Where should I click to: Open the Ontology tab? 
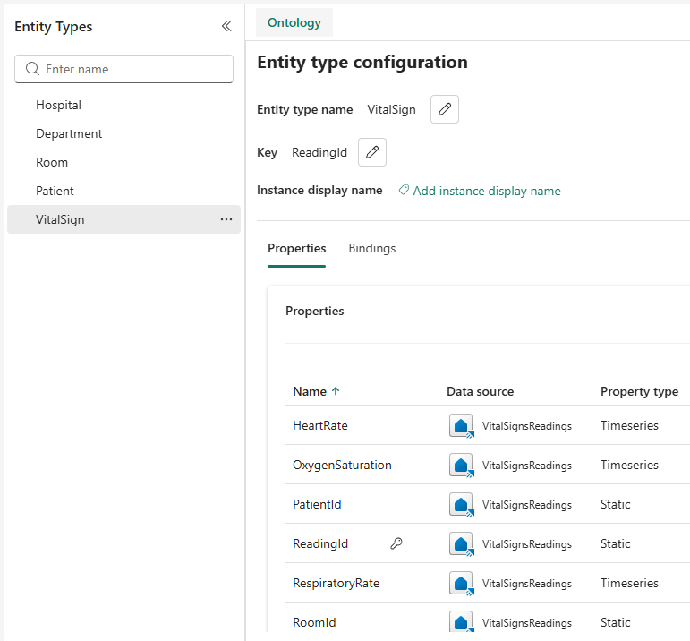(x=294, y=22)
